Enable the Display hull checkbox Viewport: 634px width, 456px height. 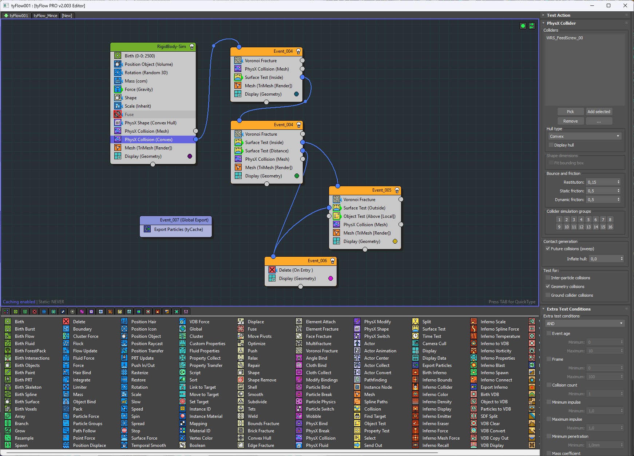pyautogui.click(x=551, y=145)
